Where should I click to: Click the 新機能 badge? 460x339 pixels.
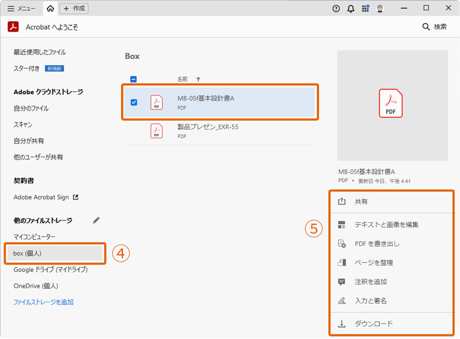(54, 69)
